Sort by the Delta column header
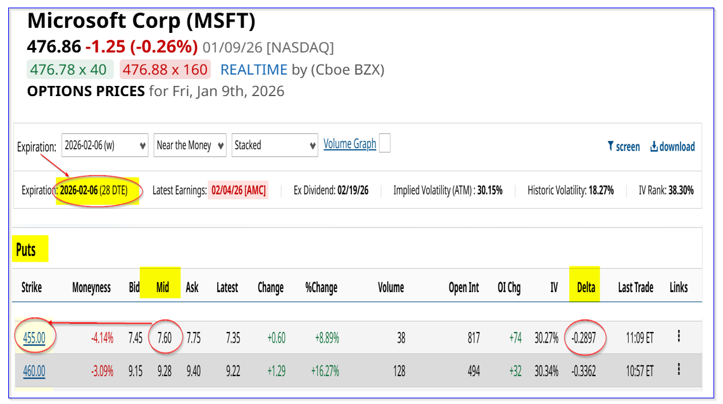Viewport: 723px width, 404px height. click(x=586, y=288)
